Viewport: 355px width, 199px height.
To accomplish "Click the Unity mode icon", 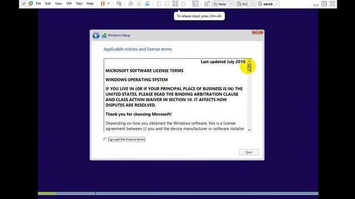I will pyautogui.click(x=184, y=4).
